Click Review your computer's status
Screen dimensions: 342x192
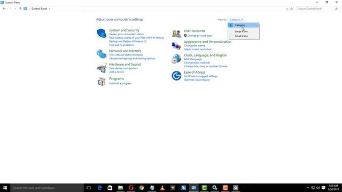(x=126, y=34)
